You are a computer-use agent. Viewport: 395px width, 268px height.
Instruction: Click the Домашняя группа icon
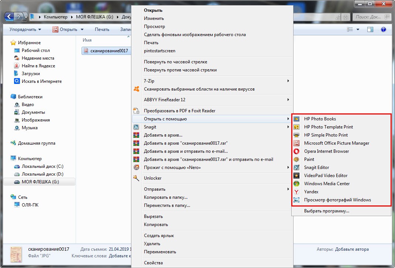[x=13, y=143]
